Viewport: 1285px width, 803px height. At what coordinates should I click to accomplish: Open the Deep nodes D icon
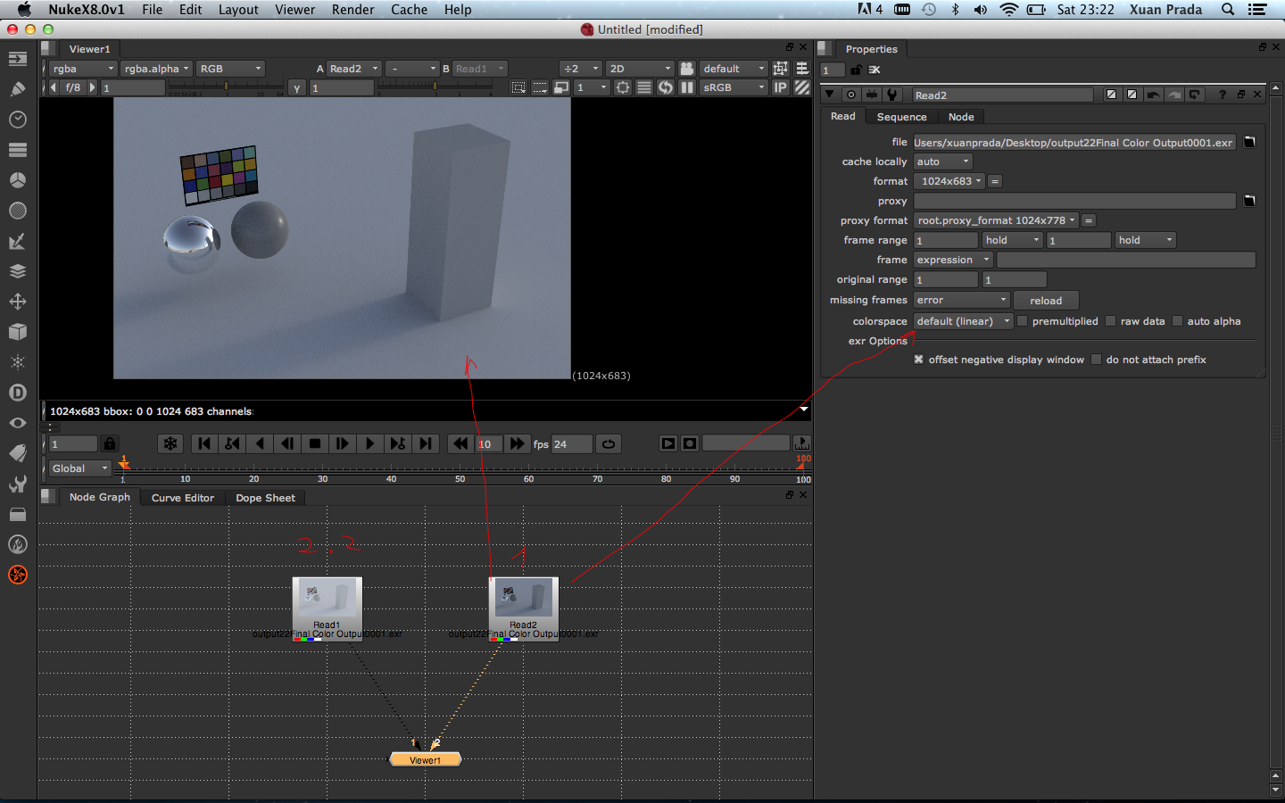(17, 393)
